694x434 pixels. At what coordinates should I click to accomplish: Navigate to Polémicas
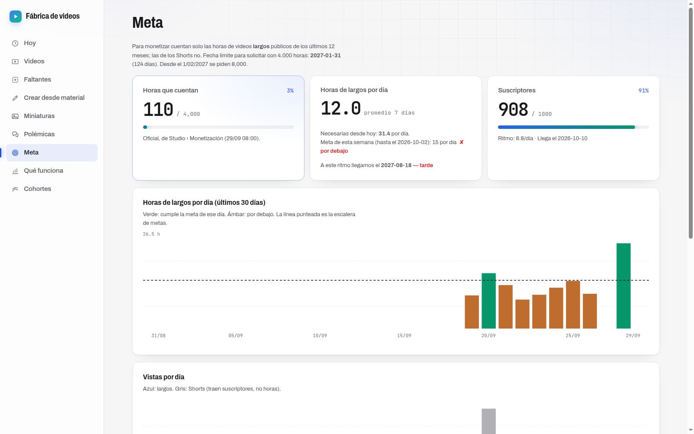tap(52, 134)
